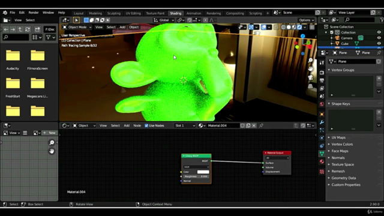Toggle Camera visibility eye in outliner
Image resolution: width=384 pixels, height=216 pixels.
[x=379, y=38]
